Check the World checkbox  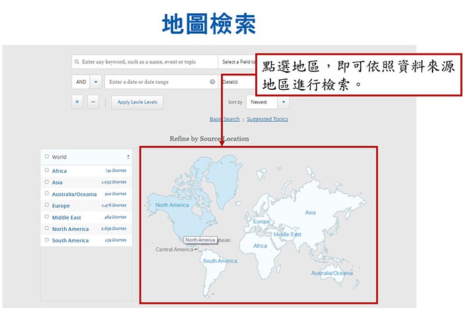(46, 156)
